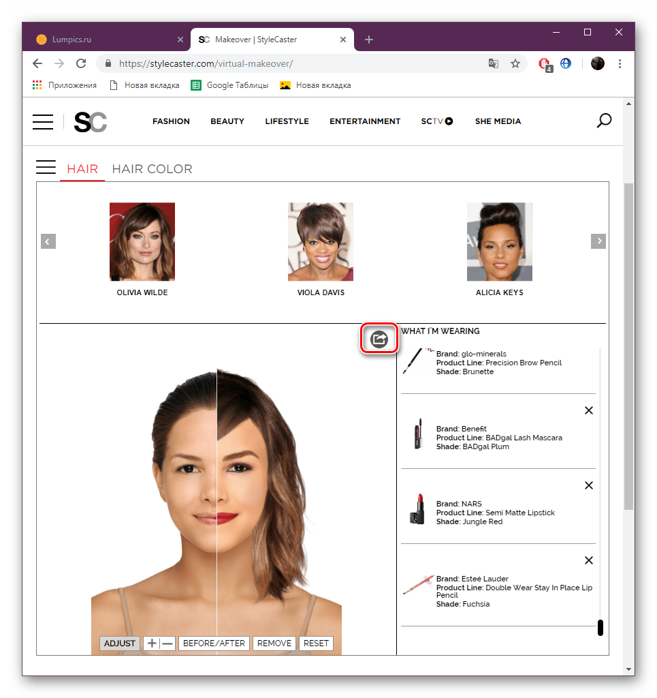Click the hamburger icon beside the HAIR tab
The height and width of the screenshot is (698, 657).
coord(46,167)
